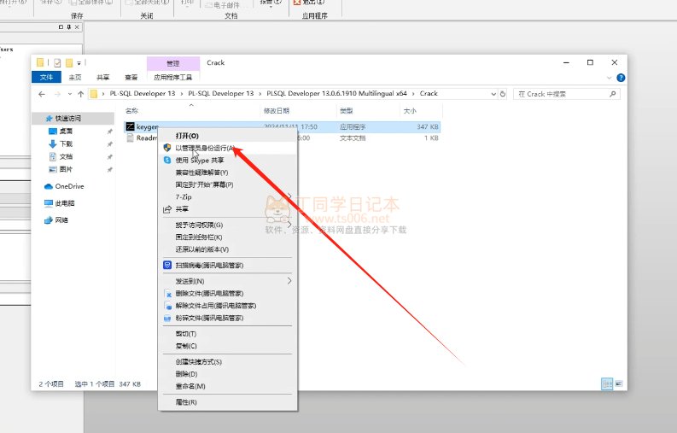
Task: Click Grant access to (授予访问权限) entry
Action: [228, 225]
